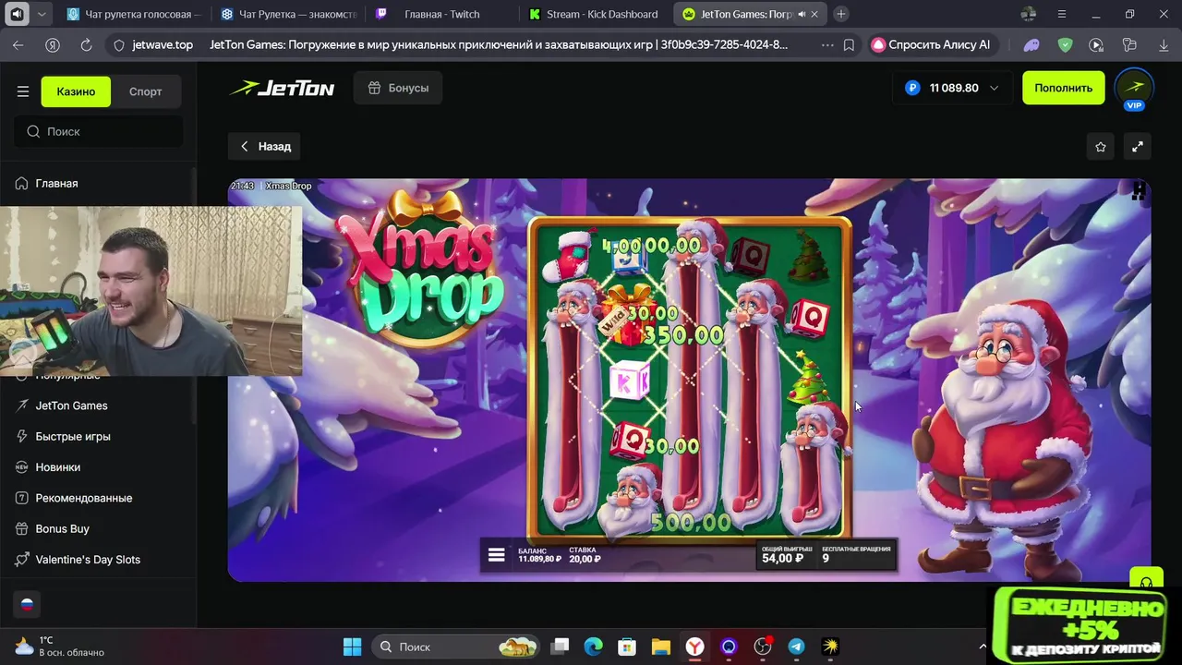Open Новинки category

tap(57, 467)
